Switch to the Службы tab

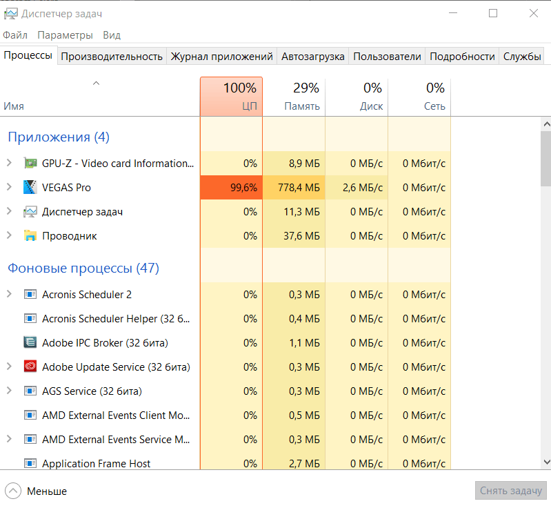[522, 57]
